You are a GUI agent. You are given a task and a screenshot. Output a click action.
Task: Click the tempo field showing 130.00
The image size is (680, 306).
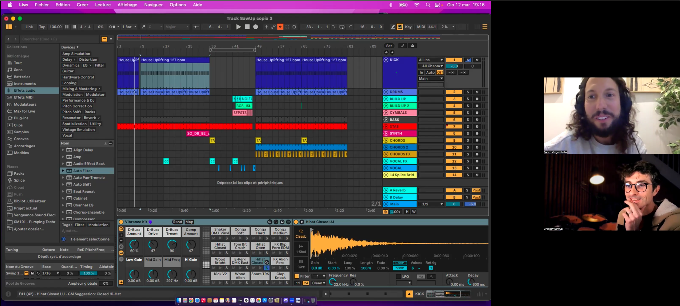(55, 27)
